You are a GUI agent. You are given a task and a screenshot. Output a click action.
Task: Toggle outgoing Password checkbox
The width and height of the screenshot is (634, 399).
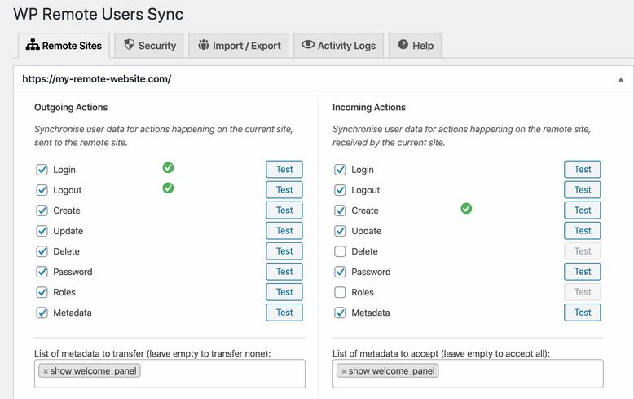pyautogui.click(x=42, y=272)
